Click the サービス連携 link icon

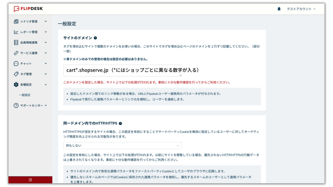[x=16, y=53]
